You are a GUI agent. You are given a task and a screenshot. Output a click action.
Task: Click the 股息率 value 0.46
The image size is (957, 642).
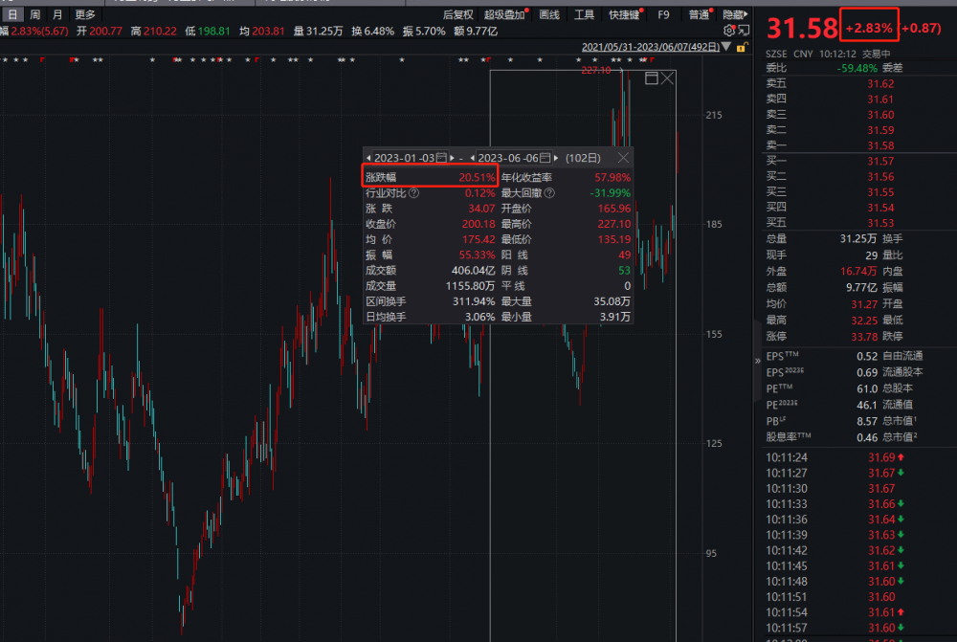867,437
